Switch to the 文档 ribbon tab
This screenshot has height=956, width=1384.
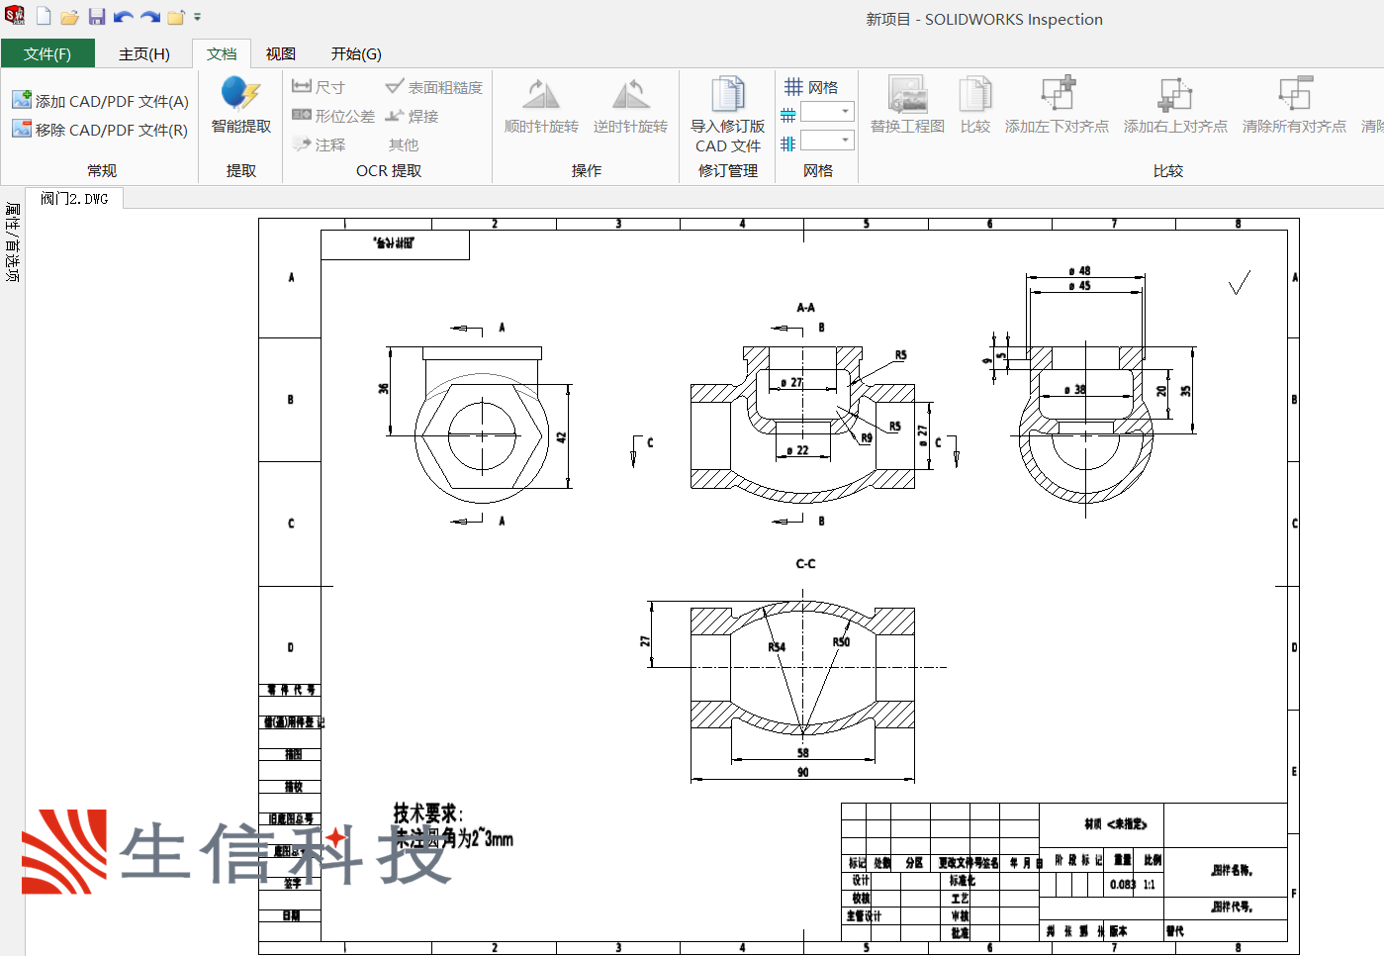[222, 53]
